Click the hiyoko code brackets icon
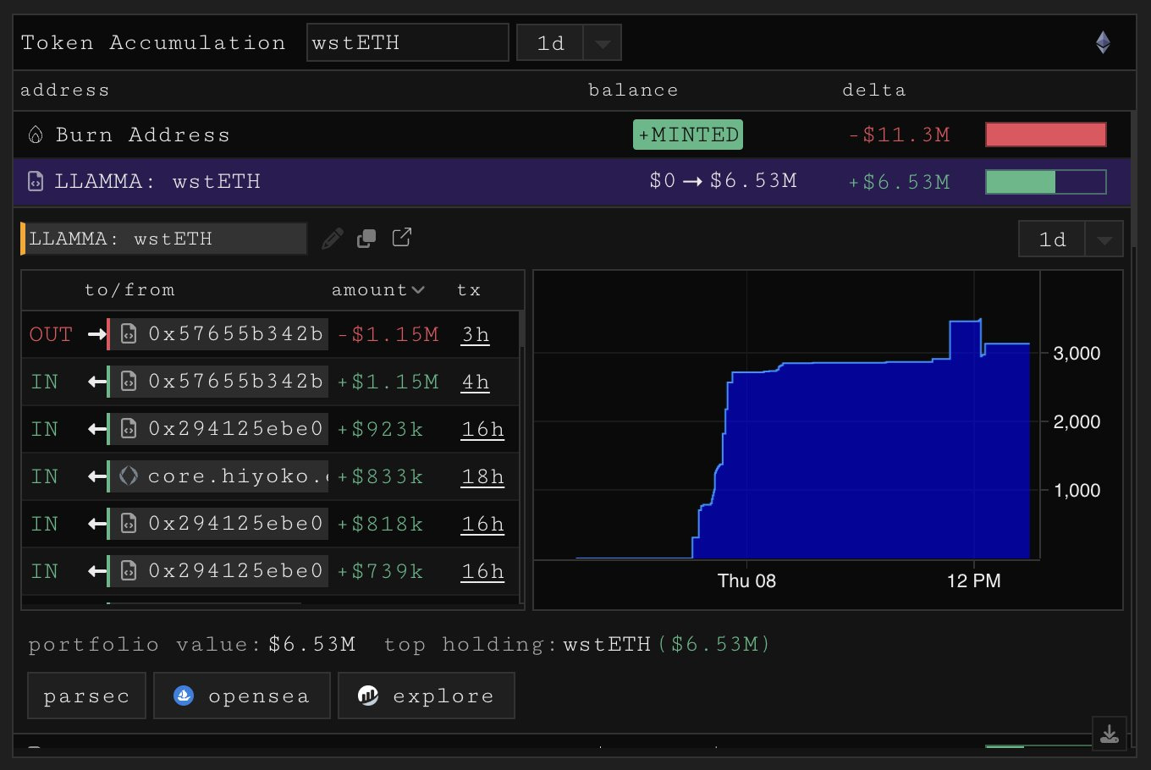 pyautogui.click(x=129, y=476)
